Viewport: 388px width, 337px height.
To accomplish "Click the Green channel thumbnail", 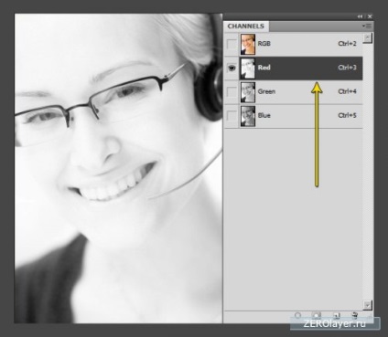I will tap(248, 92).
